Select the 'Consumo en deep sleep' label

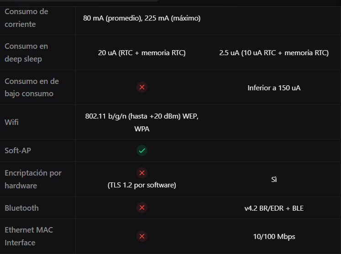pyautogui.click(x=26, y=52)
